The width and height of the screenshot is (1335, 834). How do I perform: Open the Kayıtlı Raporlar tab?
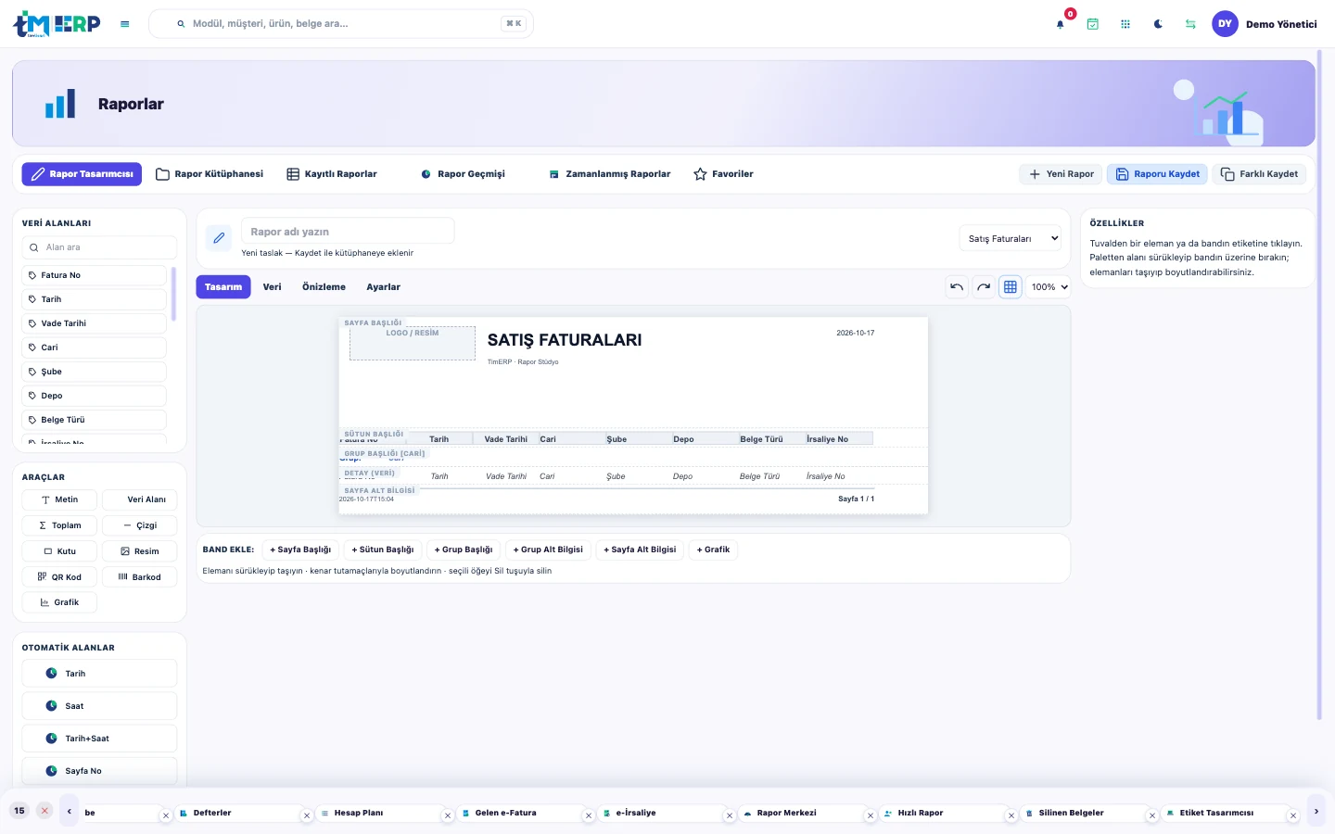click(332, 174)
